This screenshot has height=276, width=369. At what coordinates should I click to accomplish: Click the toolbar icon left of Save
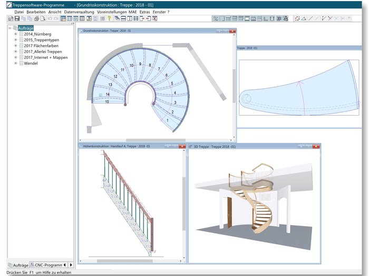coord(11,18)
